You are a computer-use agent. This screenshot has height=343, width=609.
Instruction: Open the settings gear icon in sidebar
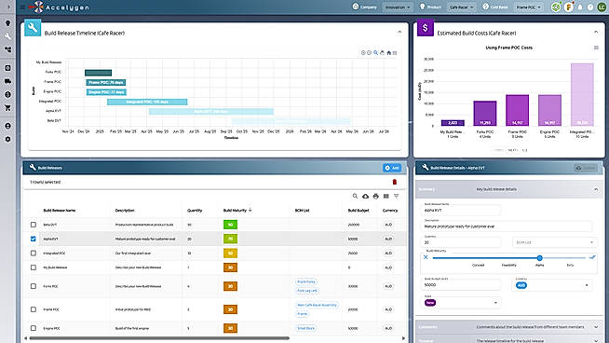coord(7,139)
